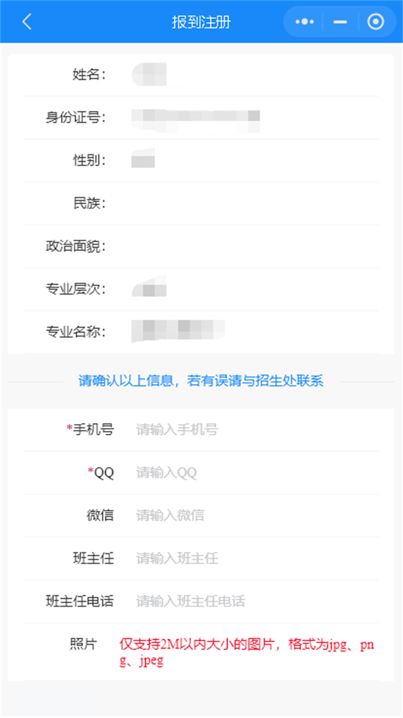Screen dimensions: 403x718
Task: Select the blurred 姓名 value
Action: tap(149, 75)
